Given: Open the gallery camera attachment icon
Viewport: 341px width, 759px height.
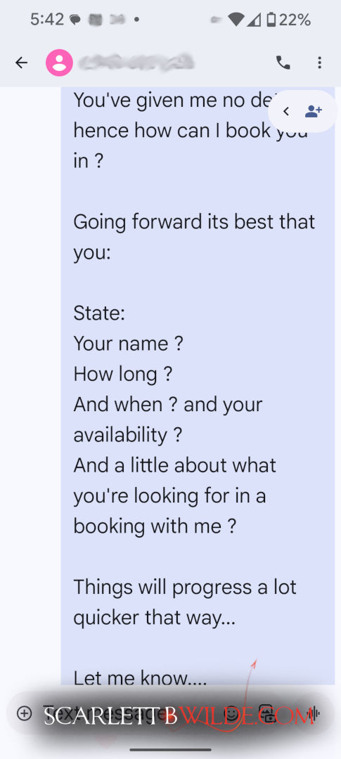Looking at the screenshot, I should click(267, 713).
